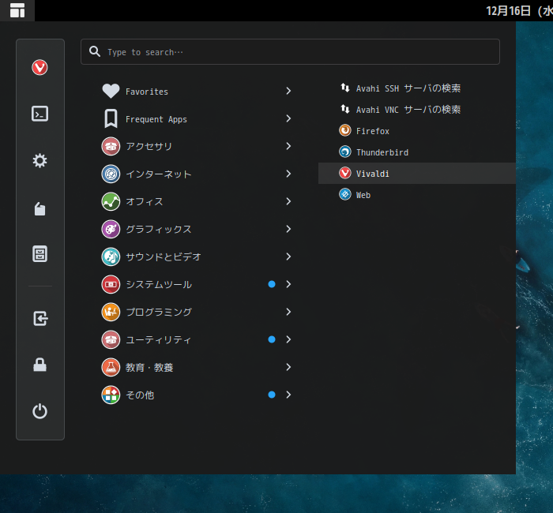Click the Thunderbird app icon
The image size is (553, 513).
[x=345, y=152]
